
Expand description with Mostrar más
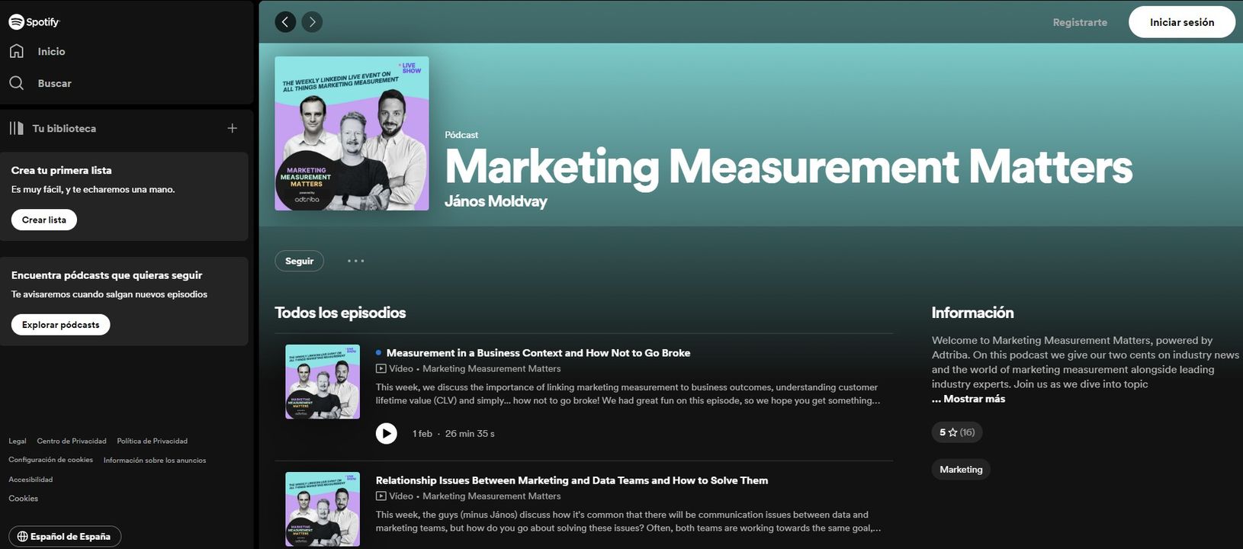pos(968,399)
